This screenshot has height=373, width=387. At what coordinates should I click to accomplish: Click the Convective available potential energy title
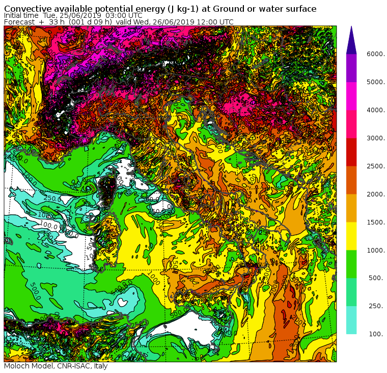point(160,9)
